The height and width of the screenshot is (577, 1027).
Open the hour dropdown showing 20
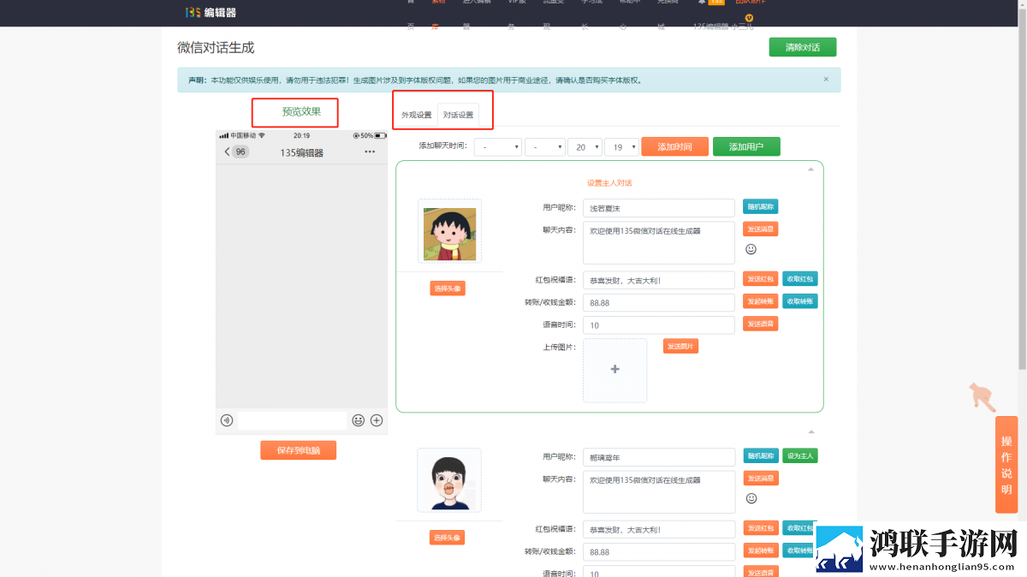click(x=585, y=147)
